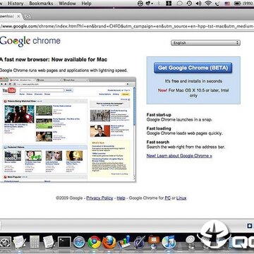The height and width of the screenshot is (254, 254).
Task: Open the Window menu
Action: tap(67, 4)
